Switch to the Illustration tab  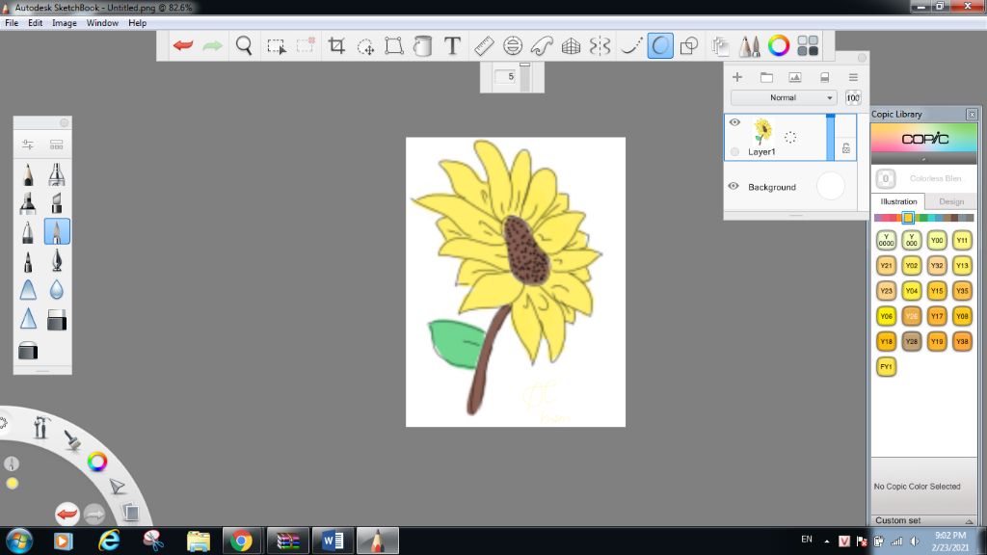tap(898, 201)
